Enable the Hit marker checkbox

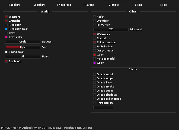point(95,25)
